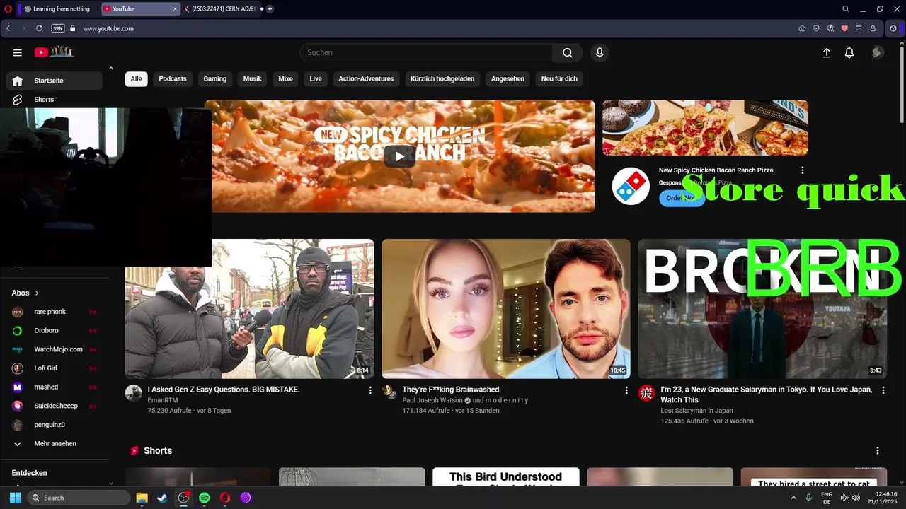The width and height of the screenshot is (906, 509).
Task: Open Spotify from the taskbar
Action: coord(205,498)
